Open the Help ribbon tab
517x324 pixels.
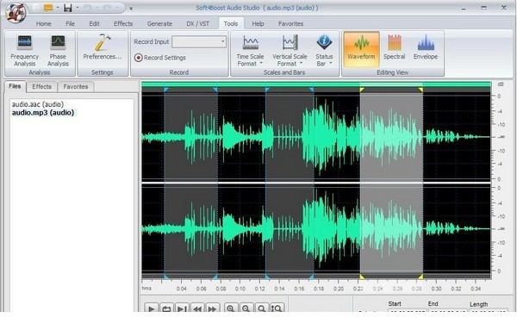[x=258, y=24]
